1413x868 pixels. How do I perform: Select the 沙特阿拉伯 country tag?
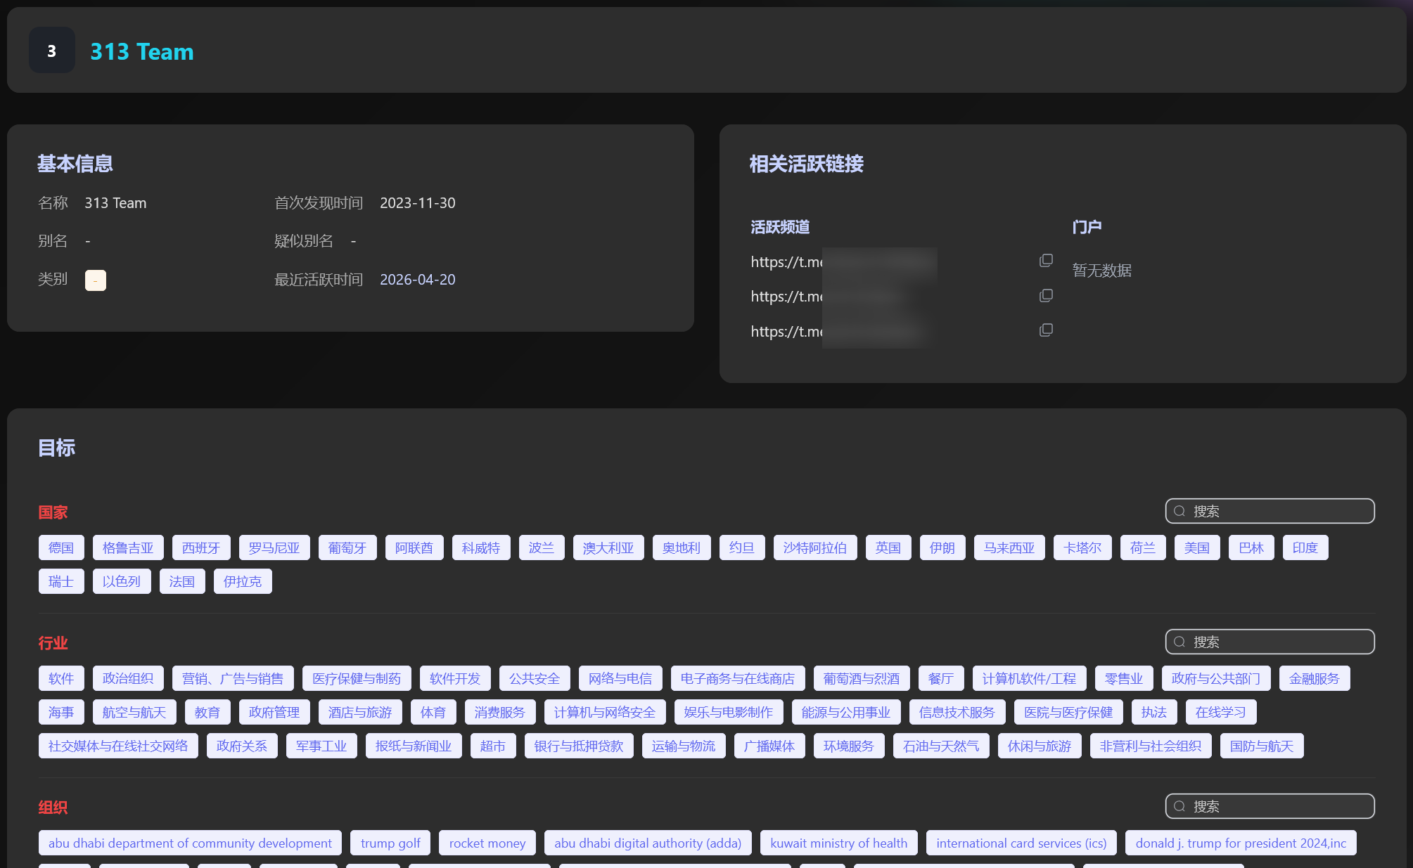click(x=814, y=548)
